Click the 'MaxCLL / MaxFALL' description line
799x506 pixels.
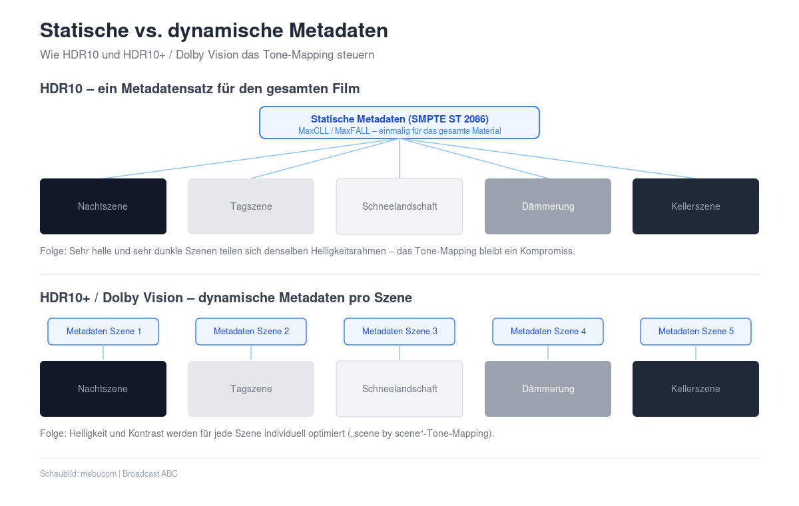[x=400, y=131]
